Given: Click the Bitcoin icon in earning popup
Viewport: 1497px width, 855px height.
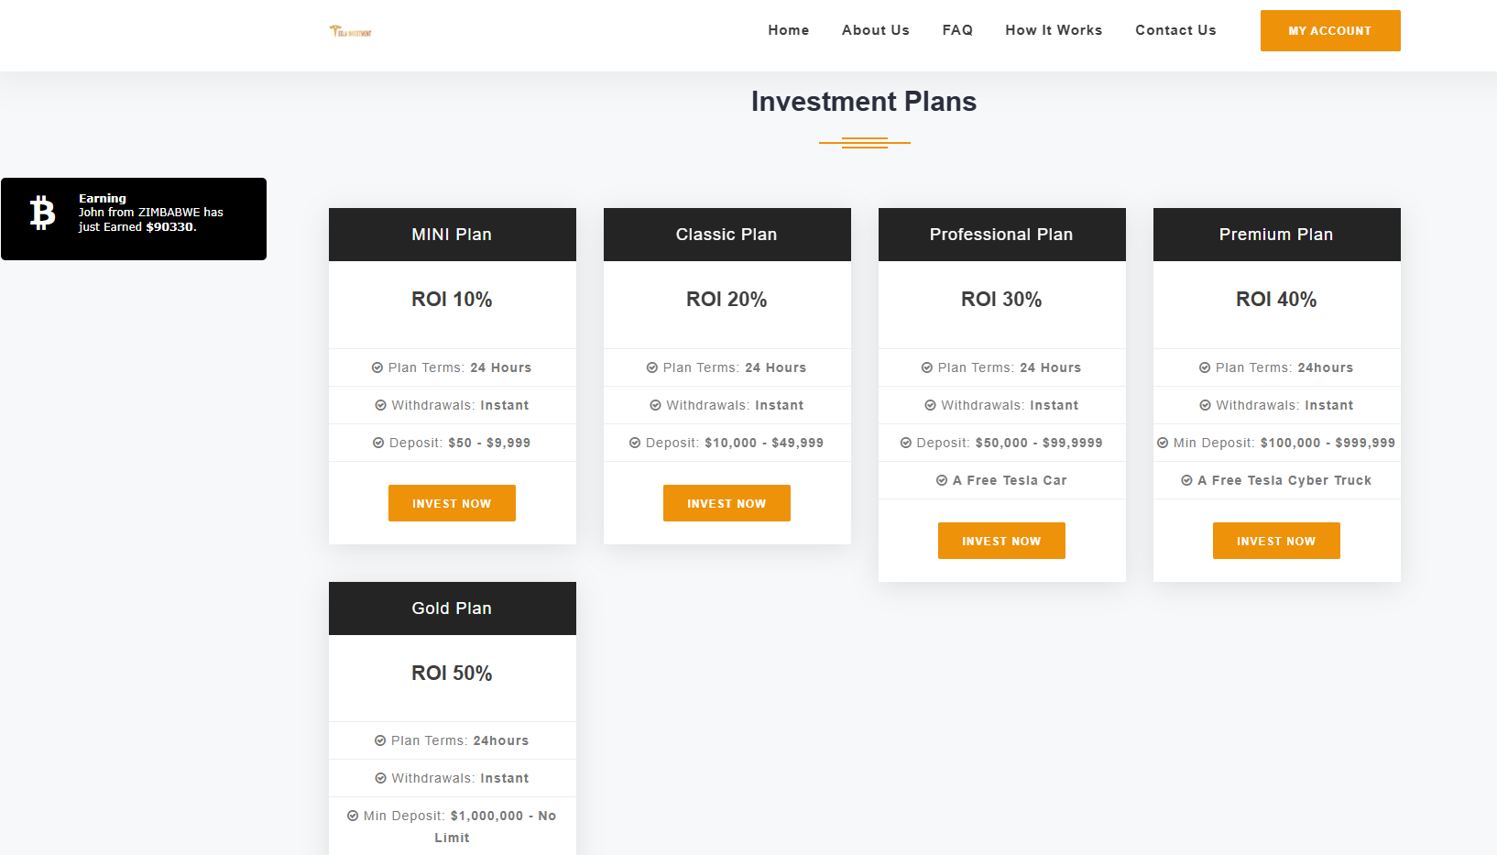Looking at the screenshot, I should (x=42, y=213).
